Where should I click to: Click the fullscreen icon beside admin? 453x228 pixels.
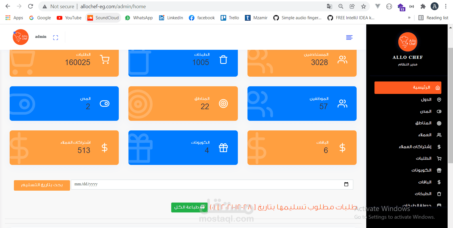[56, 38]
